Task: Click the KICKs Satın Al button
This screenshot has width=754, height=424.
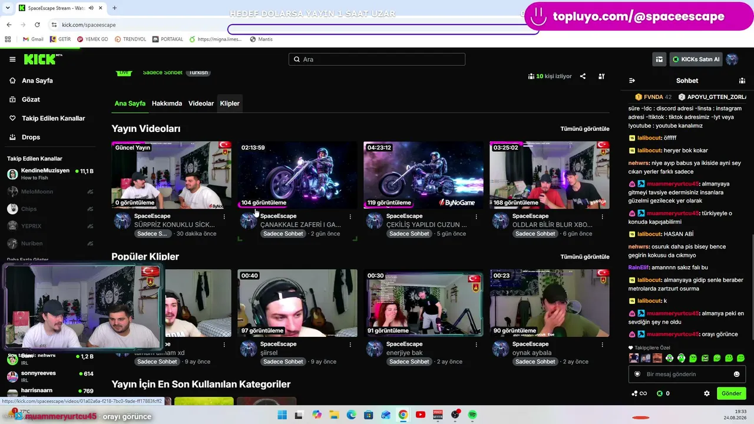Action: 696,59
